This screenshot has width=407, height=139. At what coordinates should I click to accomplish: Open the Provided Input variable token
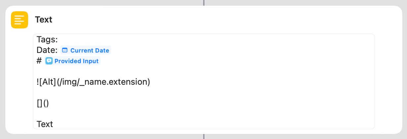[x=72, y=61]
